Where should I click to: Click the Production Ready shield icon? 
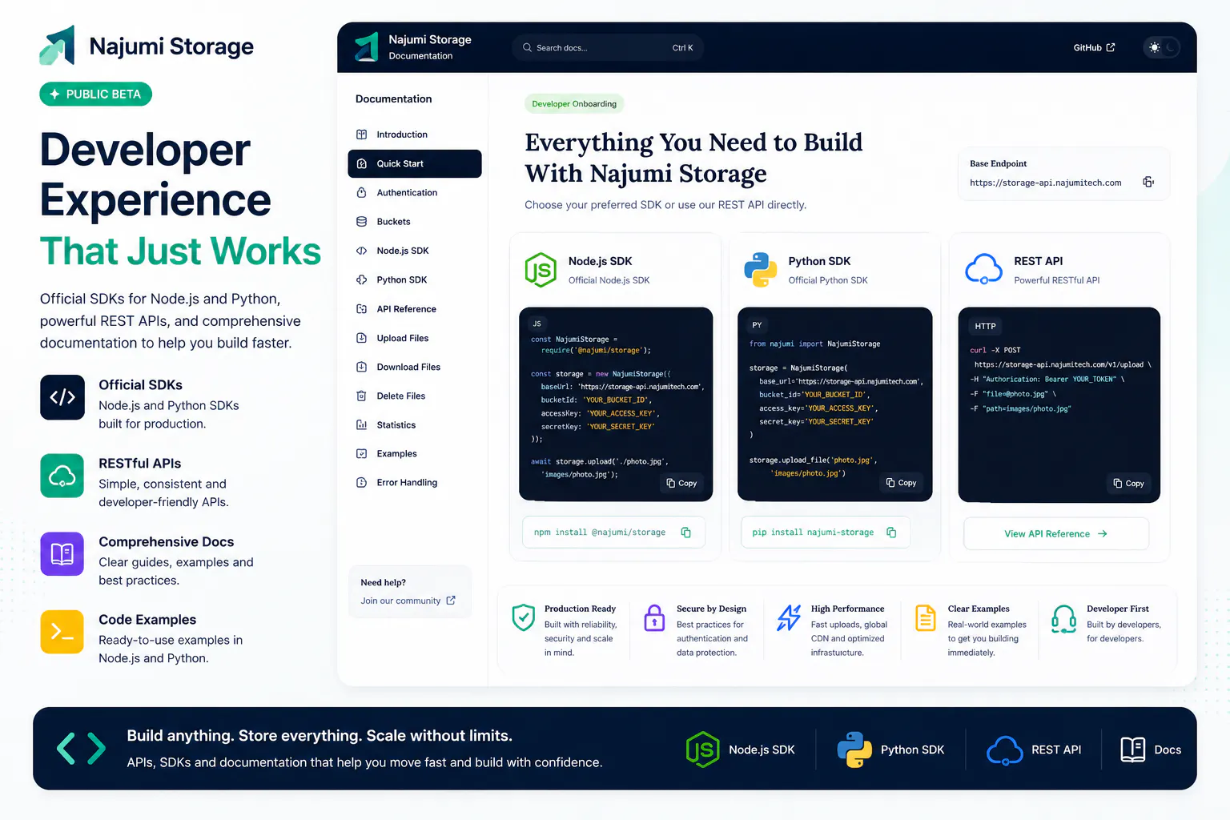click(524, 617)
